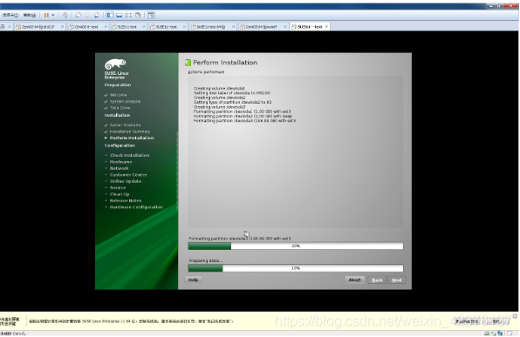Click the 'Setting type of partition' log line
The image size is (520, 337).
point(232,102)
